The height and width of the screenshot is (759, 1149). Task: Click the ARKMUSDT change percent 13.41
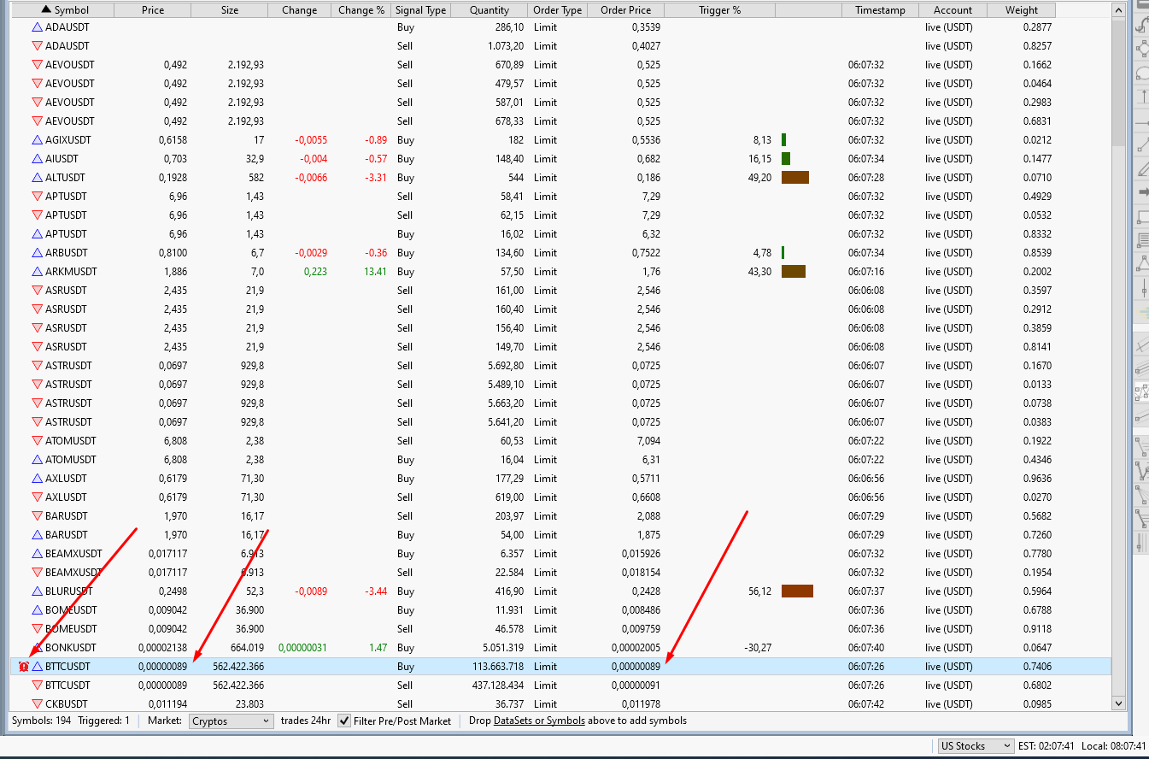(376, 272)
